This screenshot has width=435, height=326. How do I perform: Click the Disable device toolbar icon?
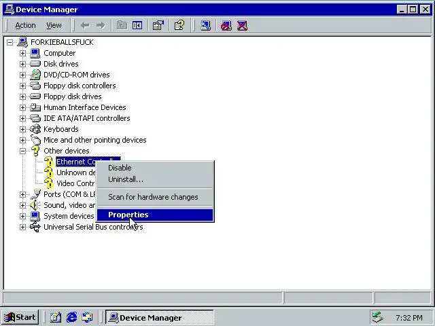click(226, 26)
